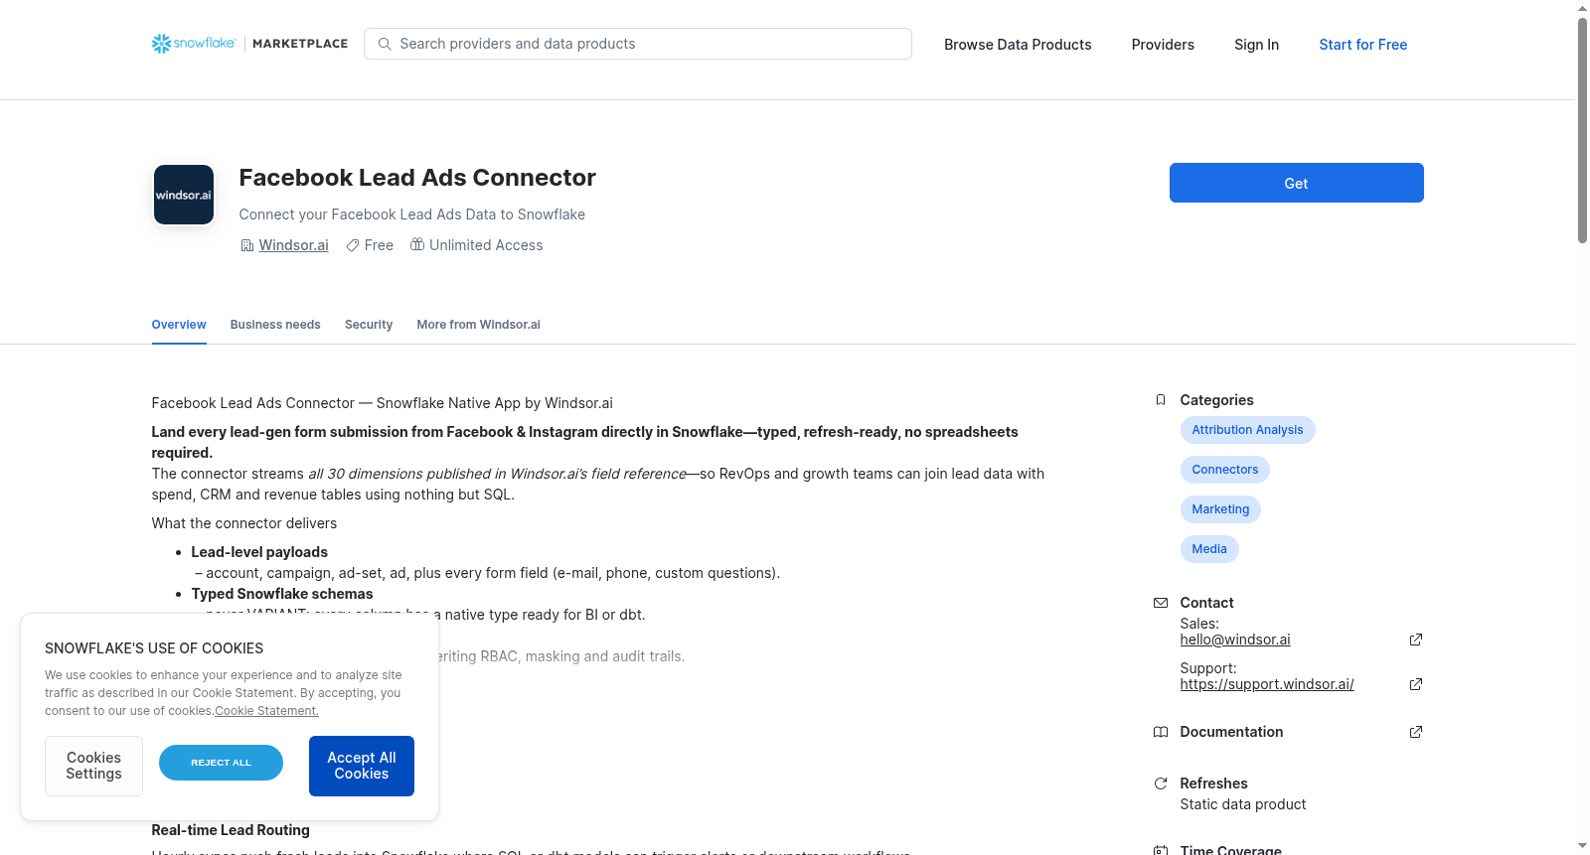The image size is (1590, 855).
Task: Select the Attribution Analysis category chip
Action: [1247, 430]
